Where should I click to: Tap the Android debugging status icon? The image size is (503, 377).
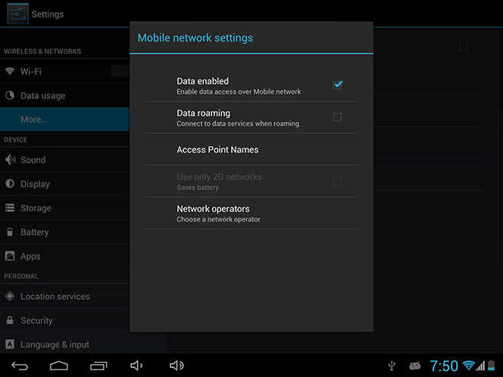(x=415, y=366)
